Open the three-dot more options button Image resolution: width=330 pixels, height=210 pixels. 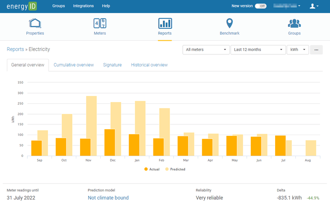point(316,50)
